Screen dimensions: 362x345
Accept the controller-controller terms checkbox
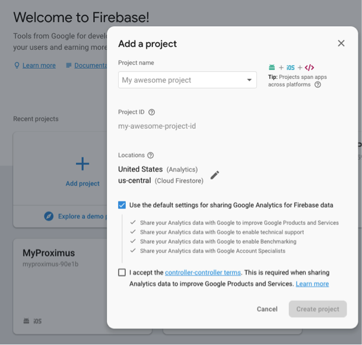122,273
